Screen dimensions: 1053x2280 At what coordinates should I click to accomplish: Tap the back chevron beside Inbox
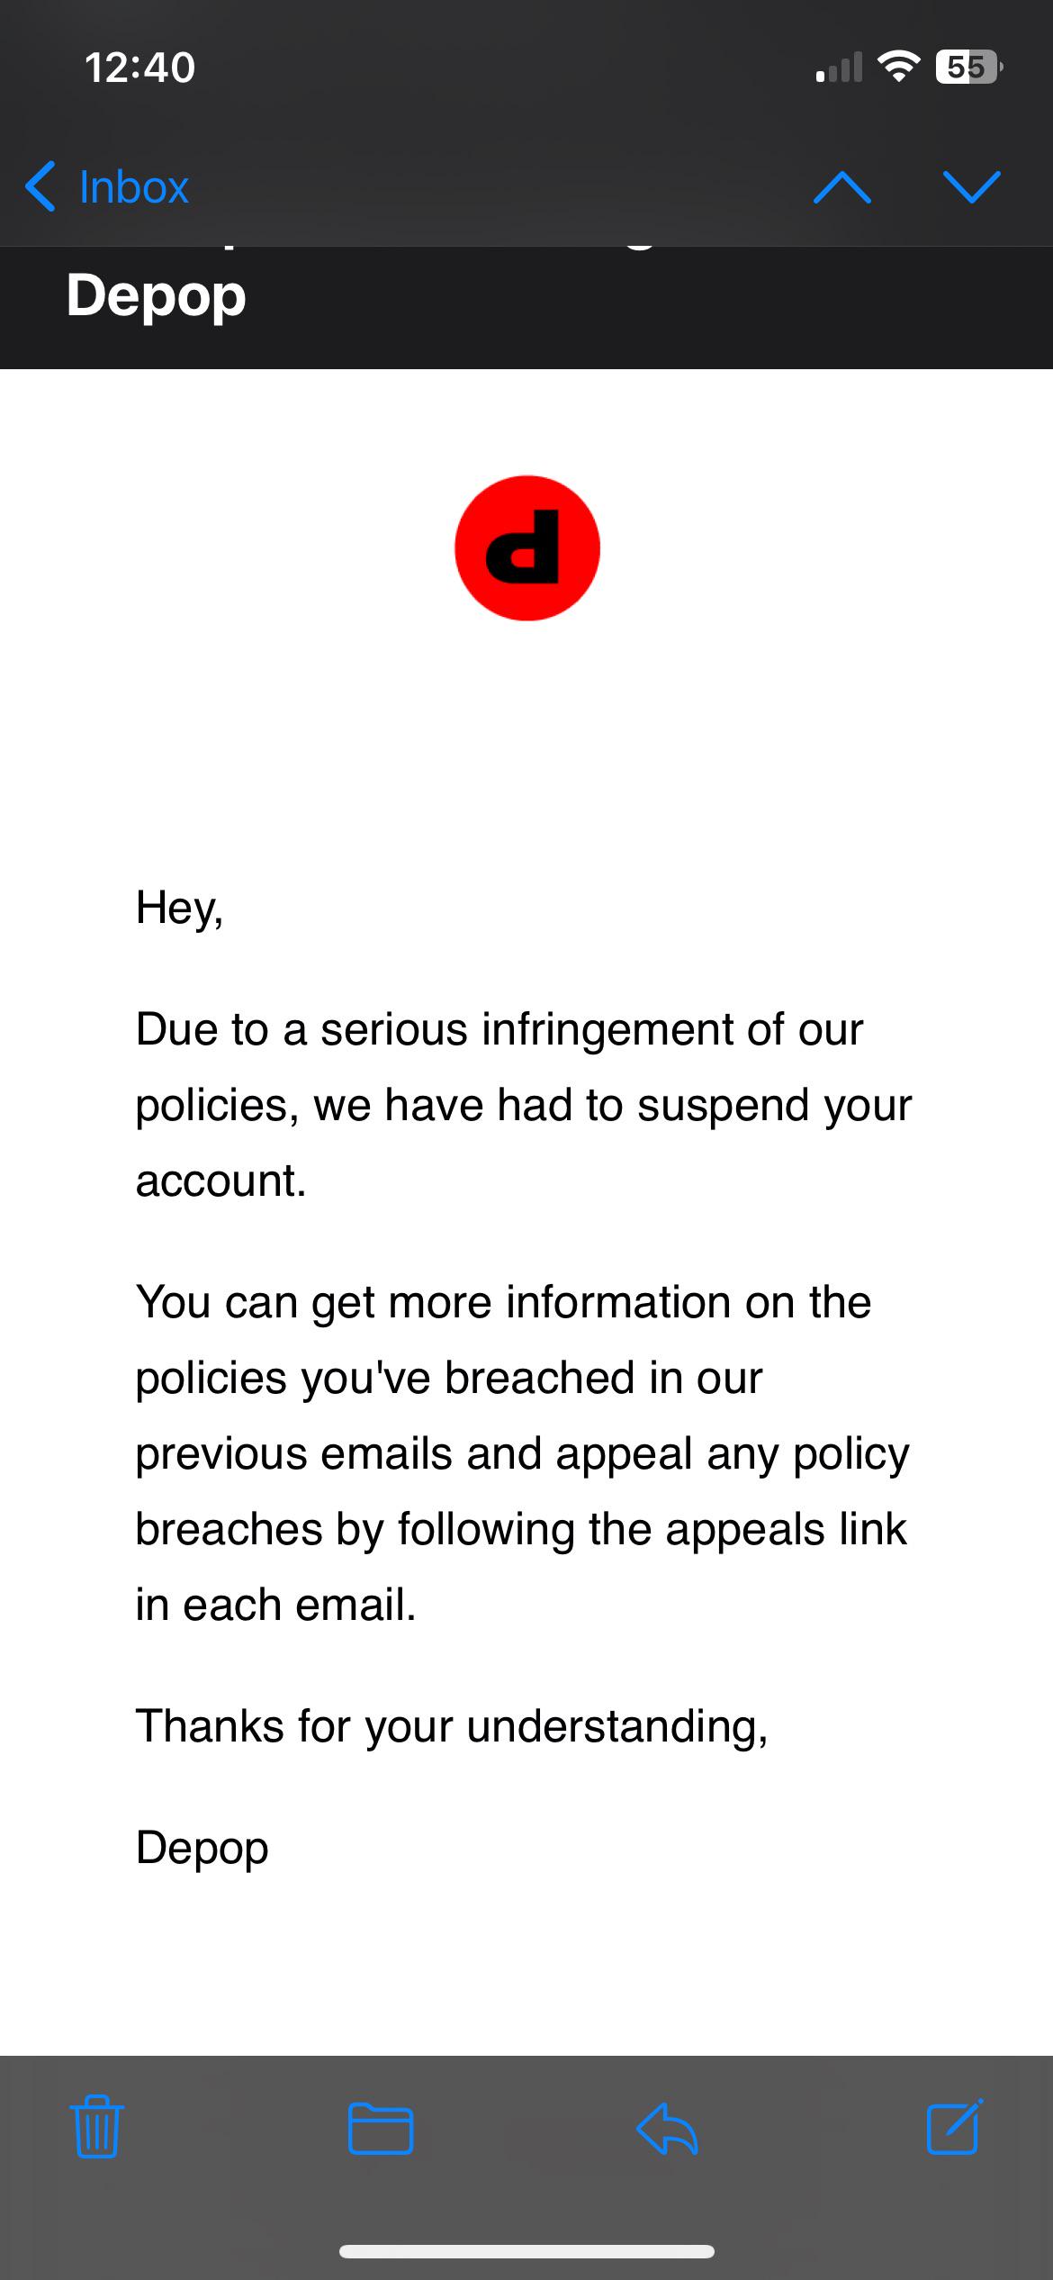38,188
